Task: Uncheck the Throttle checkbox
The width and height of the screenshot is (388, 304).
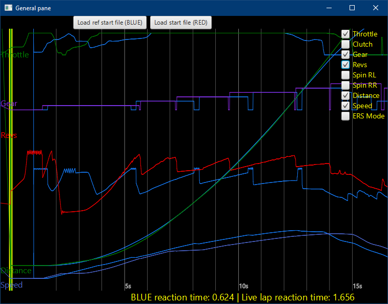Action: tap(346, 34)
